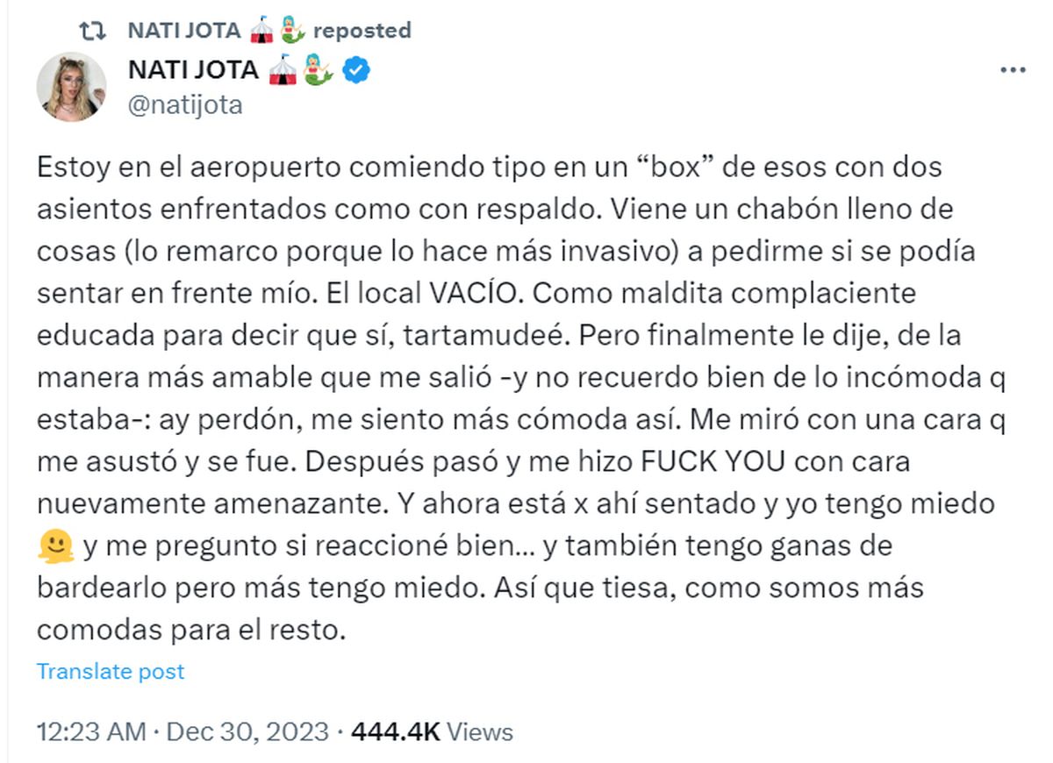Open the 444.4K Views count
The image size is (1053, 763).
pos(432,731)
